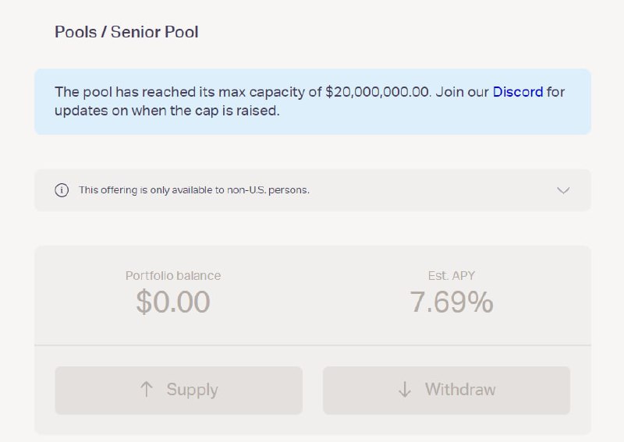
Task: Click the max capacity notice banner
Action: (313, 101)
